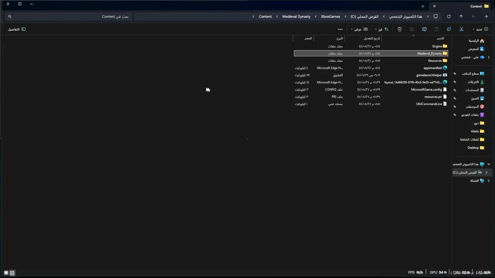Click the monitor icon in address bar
The image size is (495, 278).
click(436, 17)
